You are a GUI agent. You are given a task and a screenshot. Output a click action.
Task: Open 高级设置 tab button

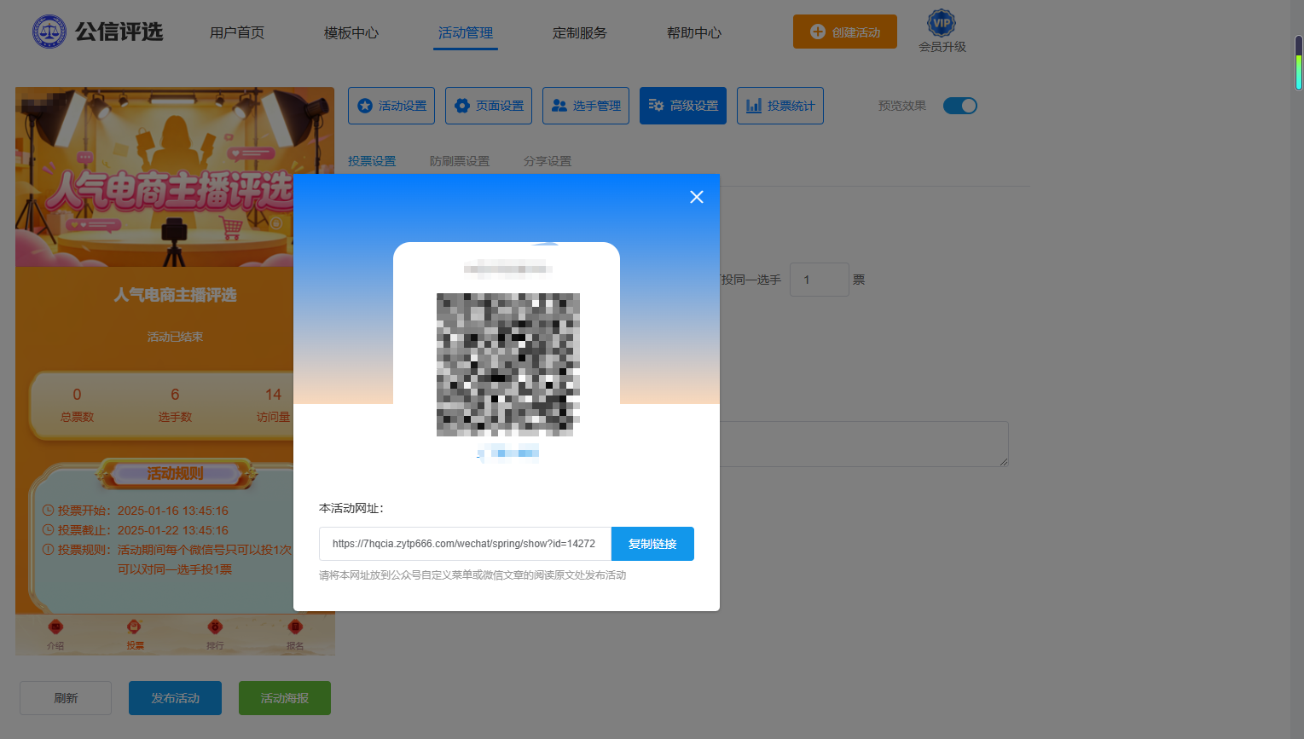click(683, 106)
